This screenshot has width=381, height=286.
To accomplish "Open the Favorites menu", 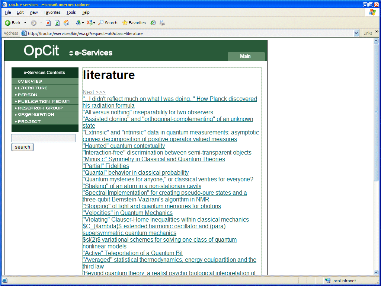I will (52, 12).
